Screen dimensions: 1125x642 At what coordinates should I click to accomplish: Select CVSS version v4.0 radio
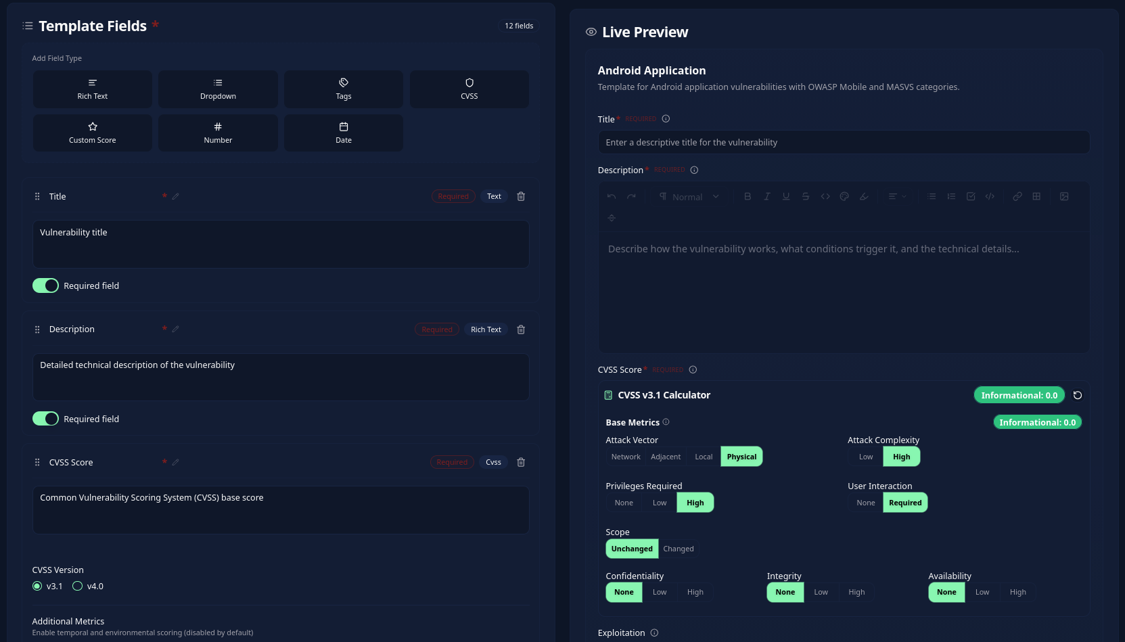click(x=77, y=586)
